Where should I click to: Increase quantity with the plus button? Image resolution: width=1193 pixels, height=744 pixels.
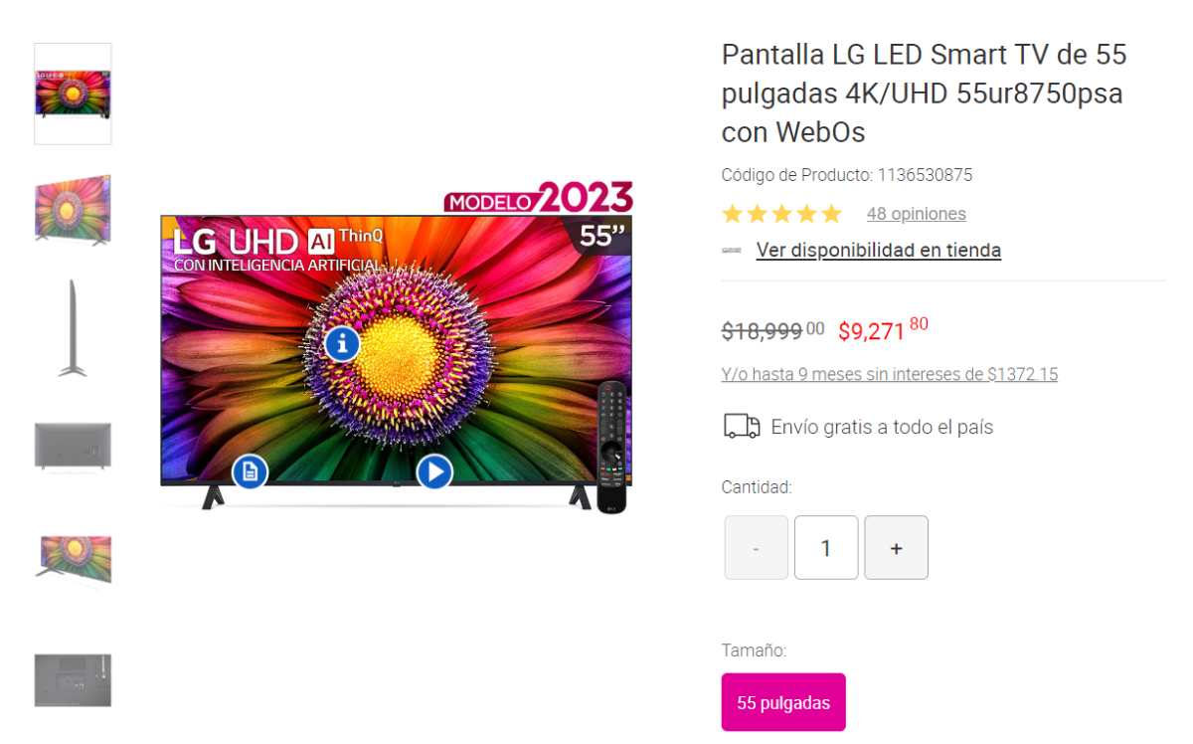pyautogui.click(x=896, y=547)
